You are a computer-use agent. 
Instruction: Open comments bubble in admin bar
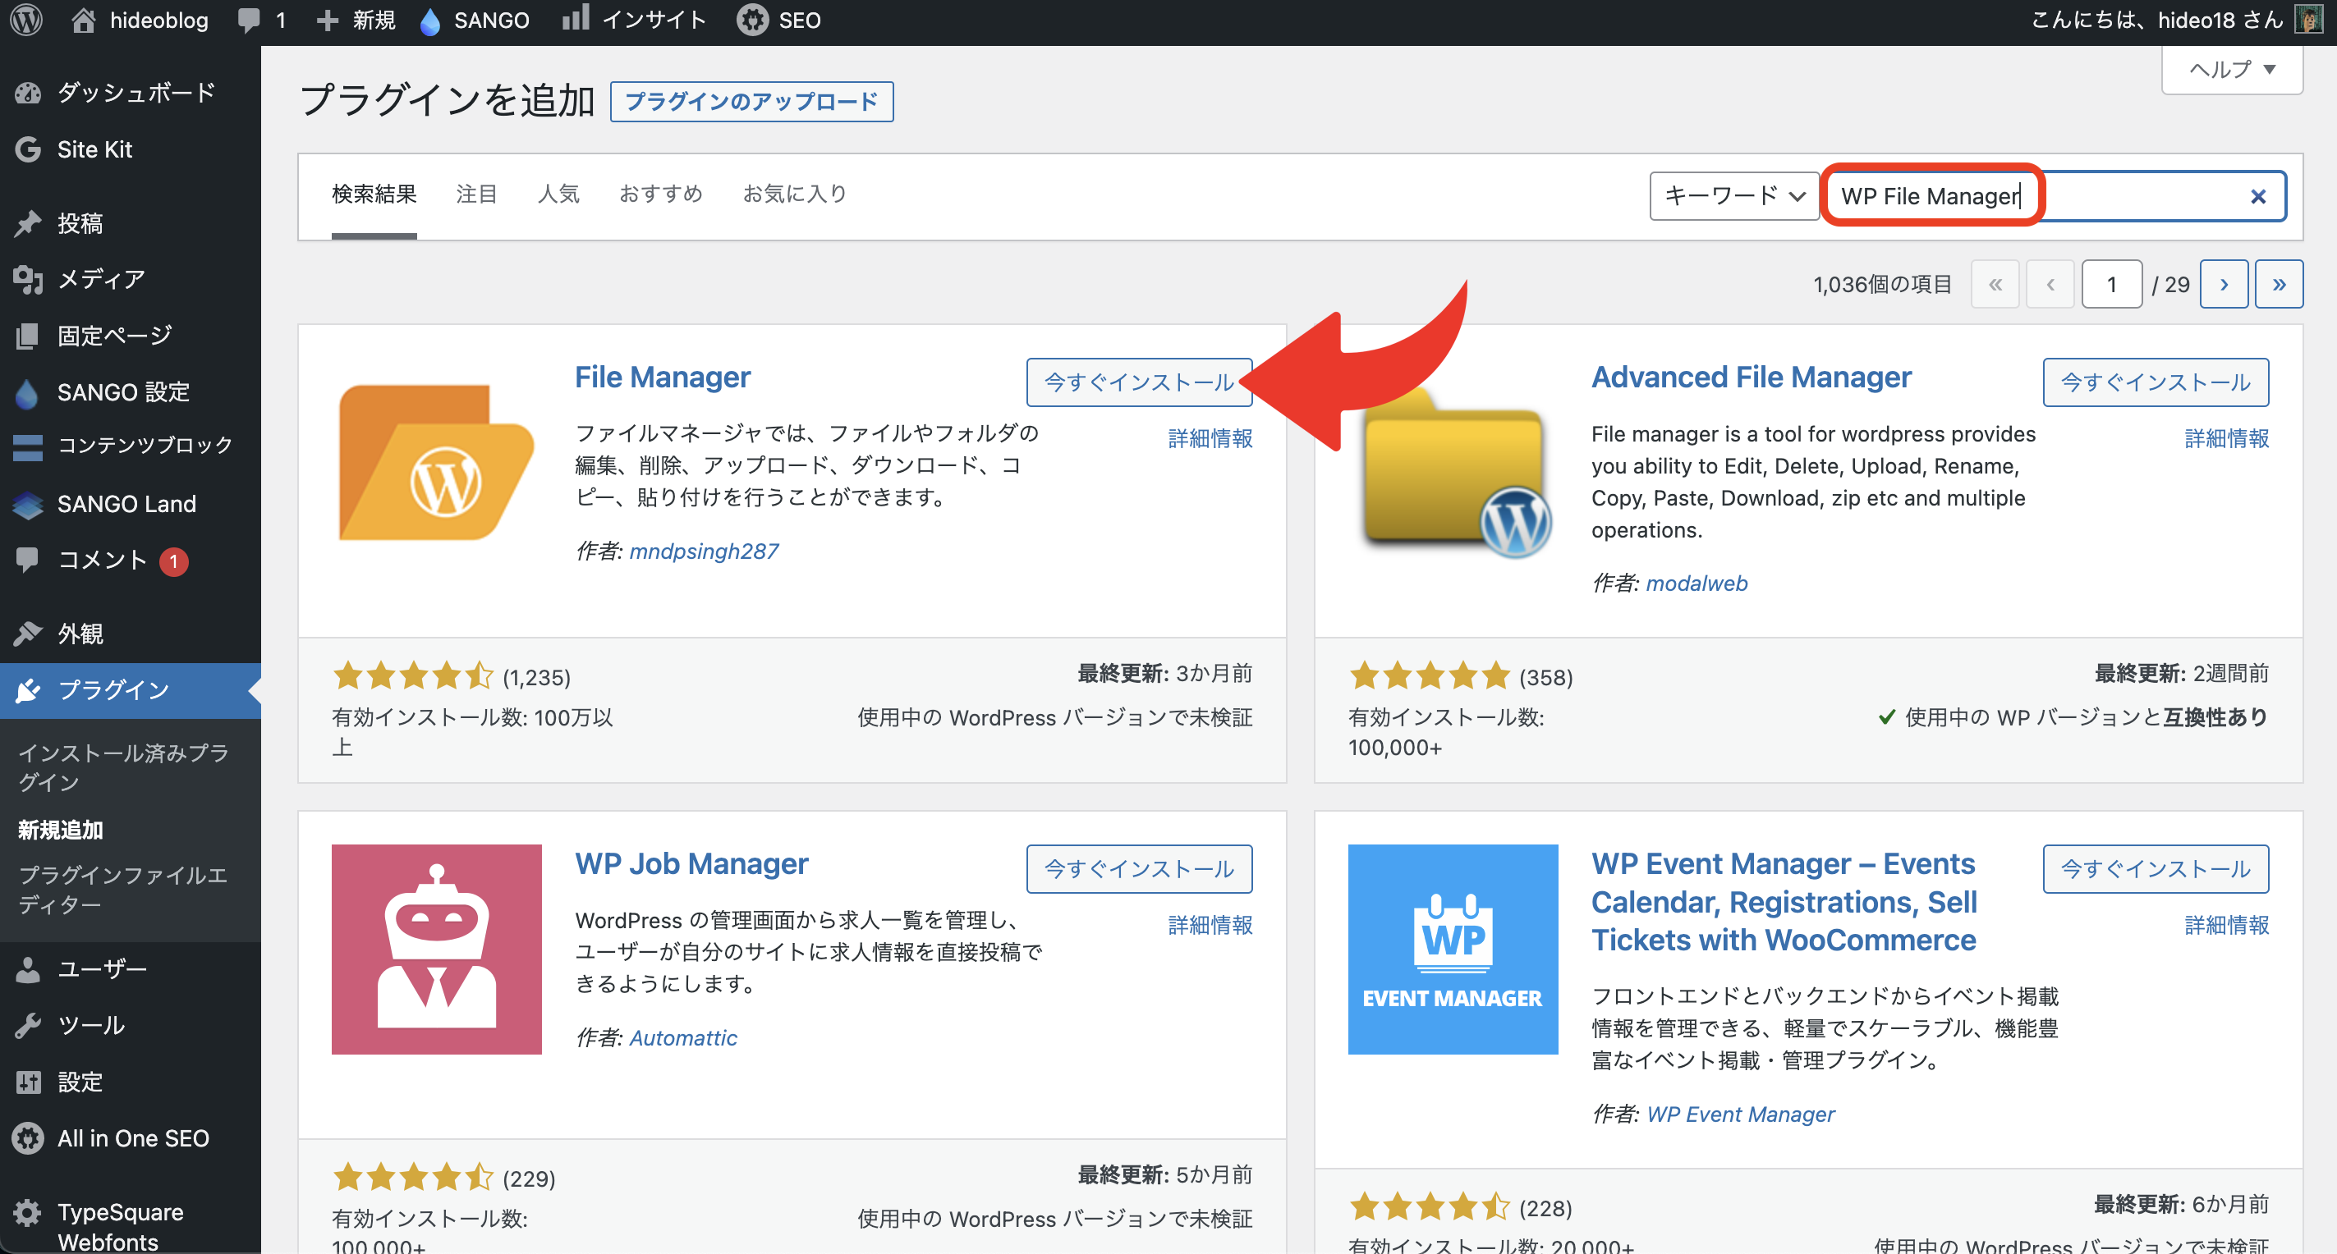coord(261,20)
